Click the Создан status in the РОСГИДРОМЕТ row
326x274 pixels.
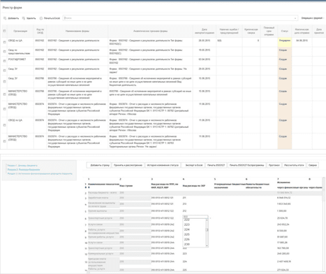tap(283, 59)
